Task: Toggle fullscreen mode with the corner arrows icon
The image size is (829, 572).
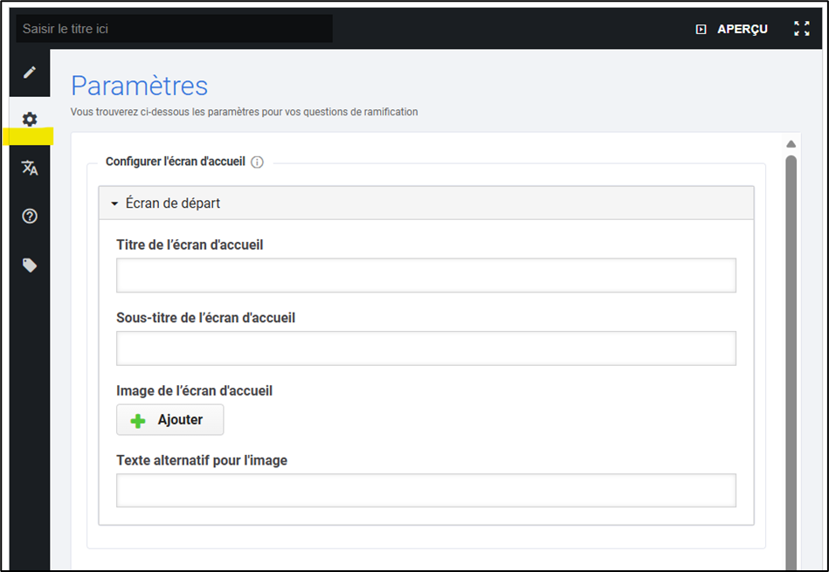Action: tap(801, 29)
